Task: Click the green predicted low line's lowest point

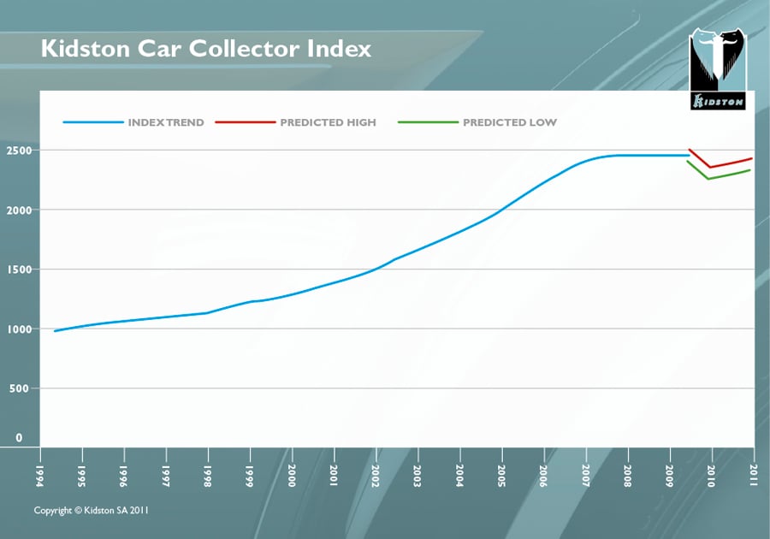Action: [708, 179]
